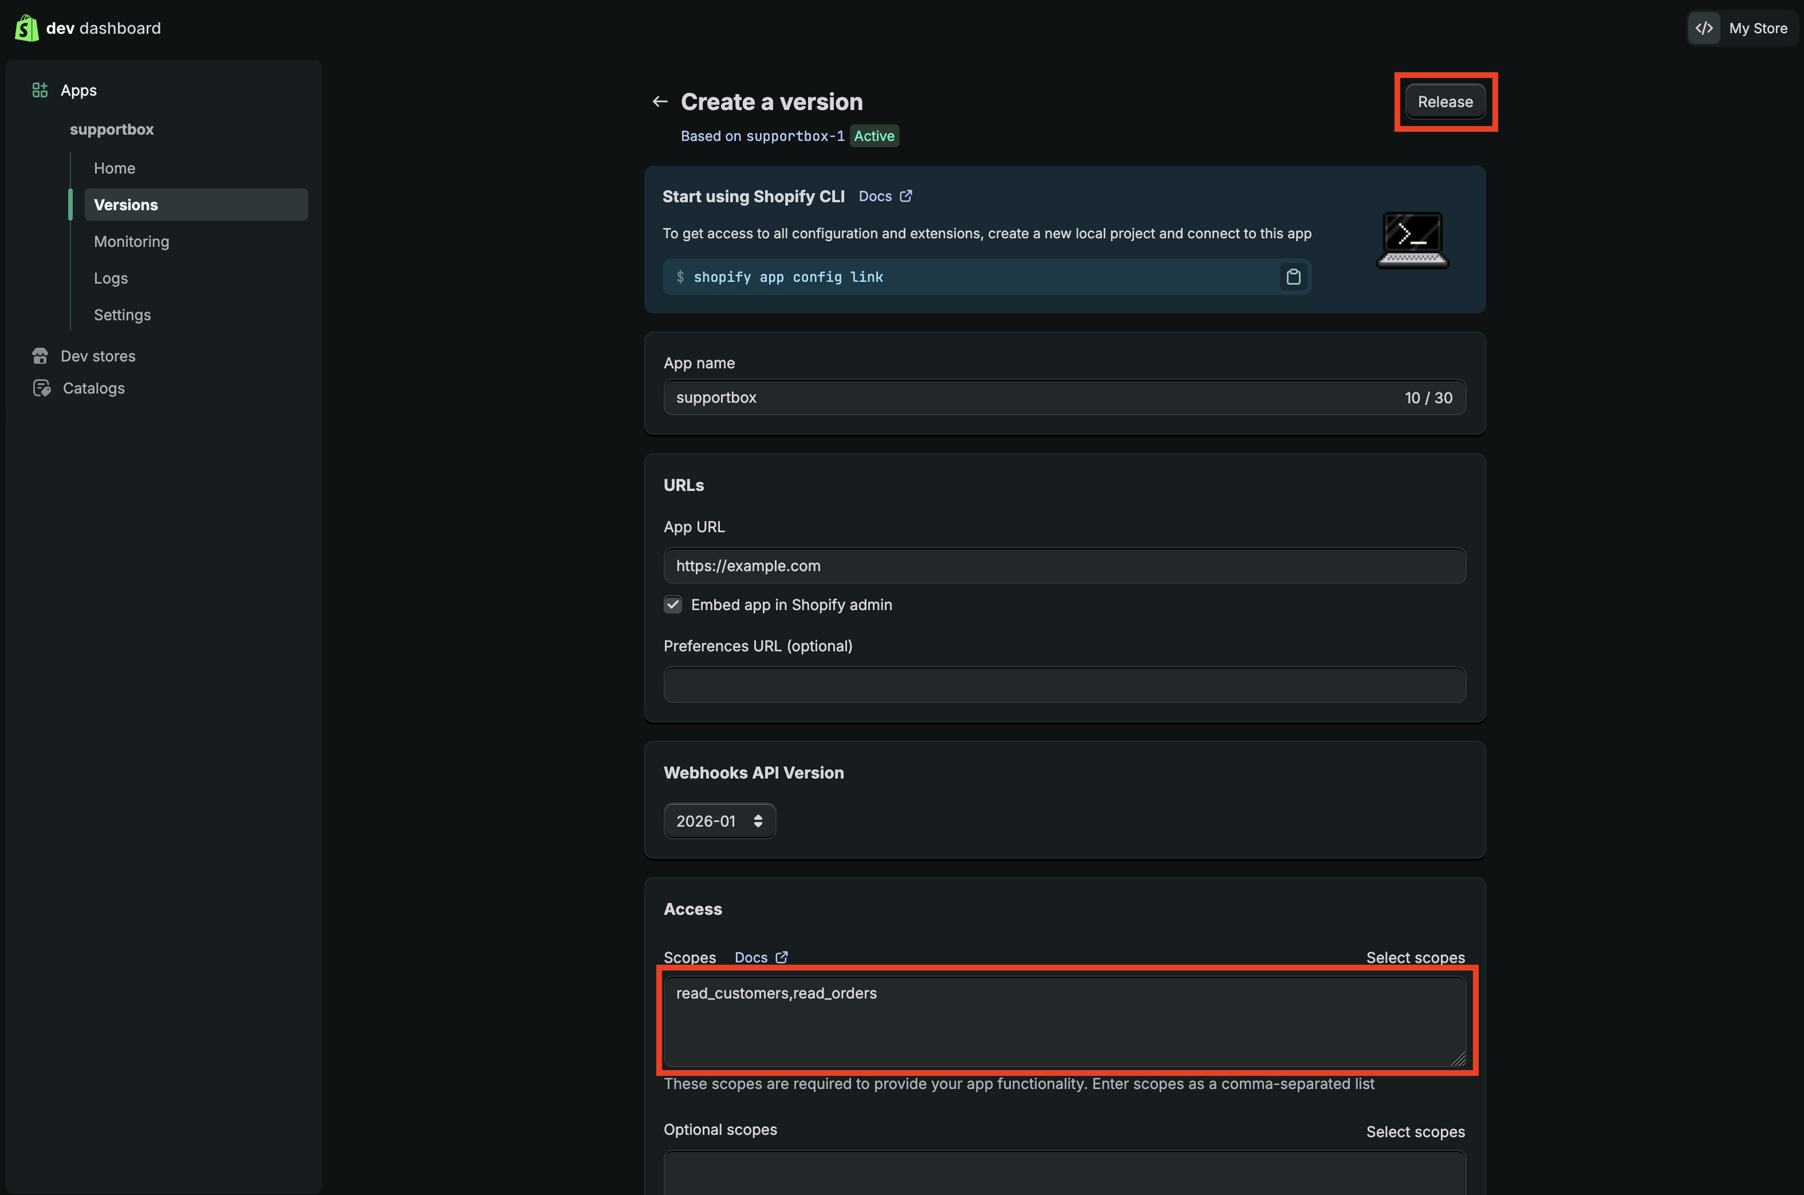
Task: Click the code brackets icon by My Store
Action: 1704,28
